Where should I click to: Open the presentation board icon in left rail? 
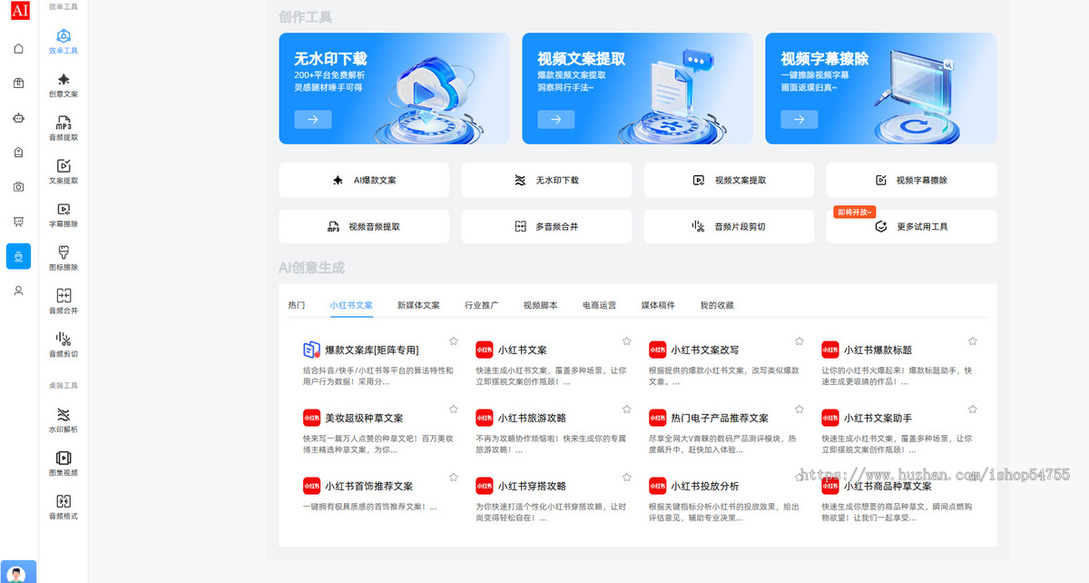[x=18, y=222]
